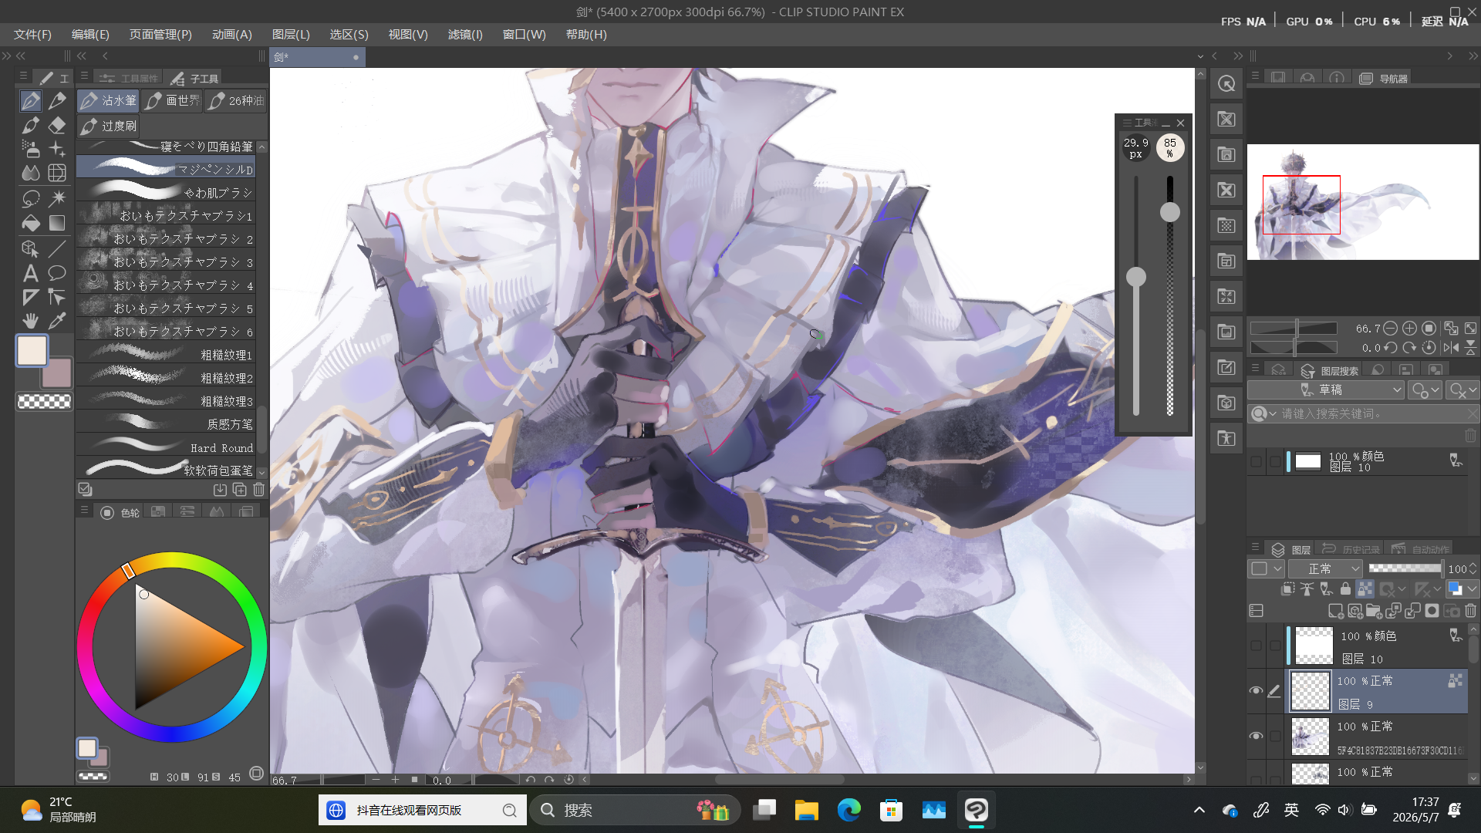Click the brush opacity slider knob
Viewport: 1481px width, 833px height.
coord(1170,212)
